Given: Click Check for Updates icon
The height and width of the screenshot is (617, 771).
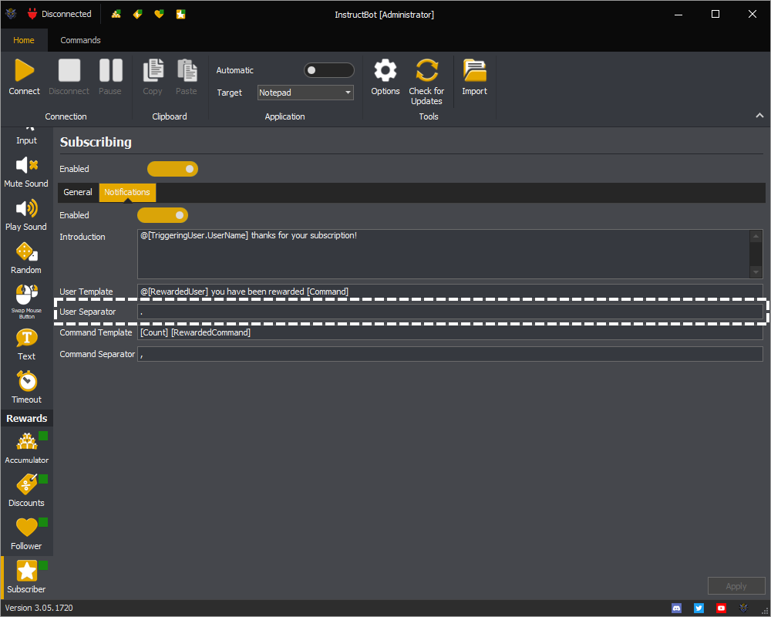Looking at the screenshot, I should pos(426,70).
